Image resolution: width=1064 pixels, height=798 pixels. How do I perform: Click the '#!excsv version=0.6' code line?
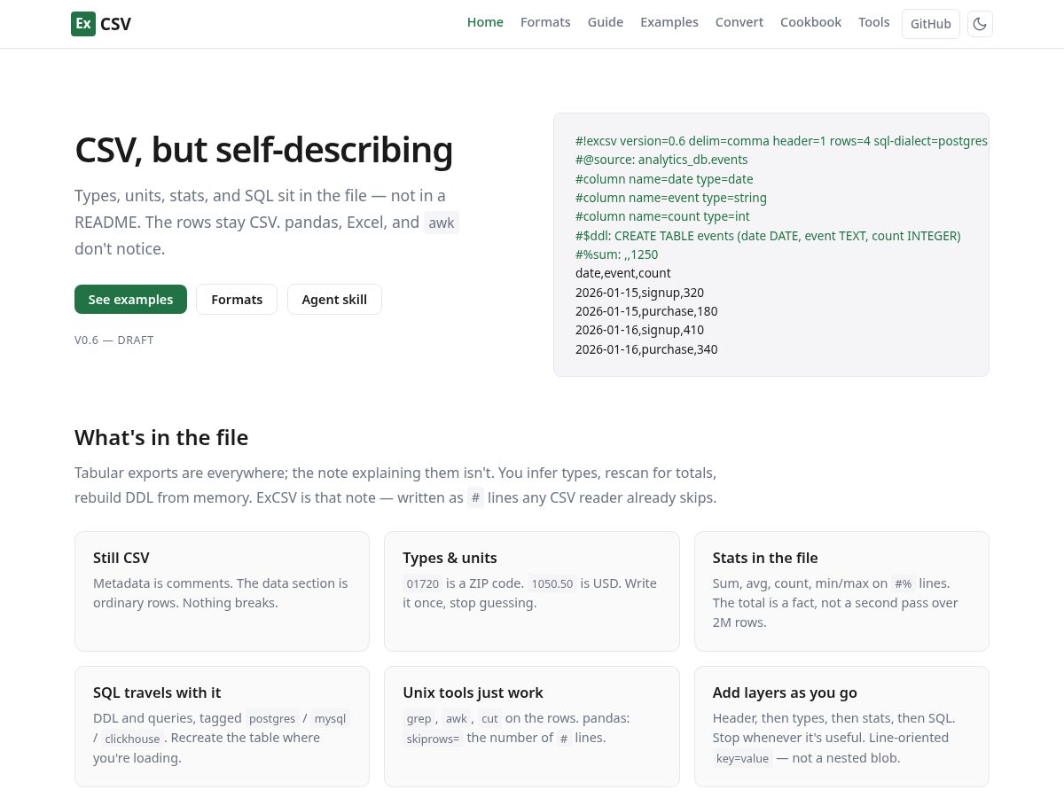(781, 141)
